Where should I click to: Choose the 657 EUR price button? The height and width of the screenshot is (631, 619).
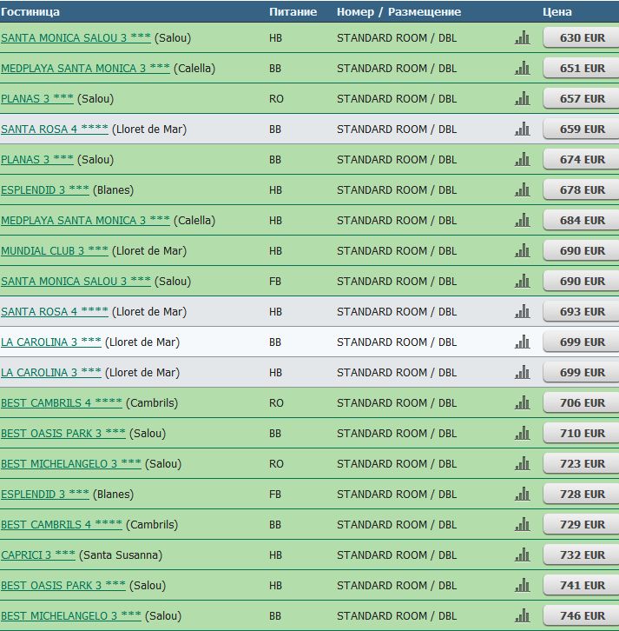pos(581,98)
